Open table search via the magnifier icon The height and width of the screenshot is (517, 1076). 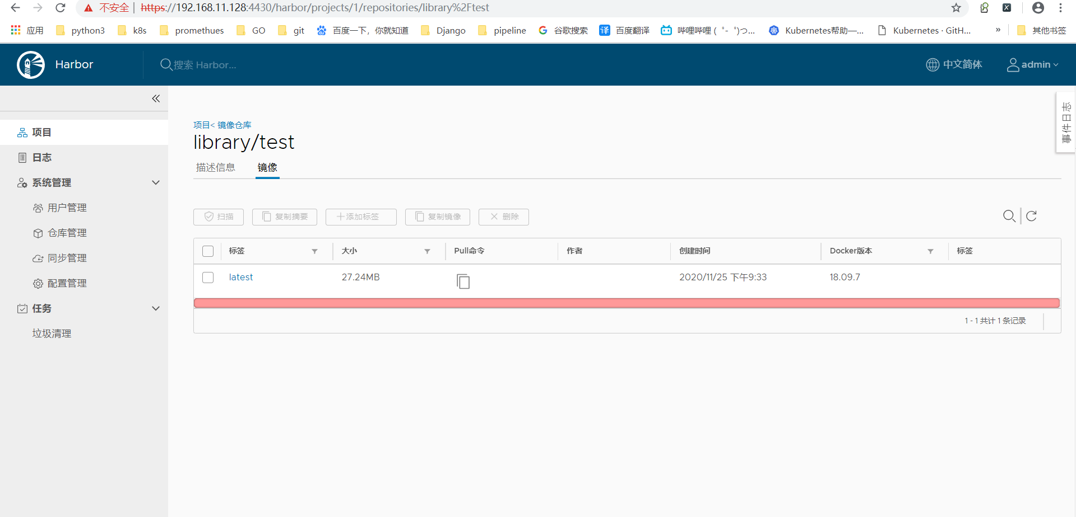tap(1010, 216)
